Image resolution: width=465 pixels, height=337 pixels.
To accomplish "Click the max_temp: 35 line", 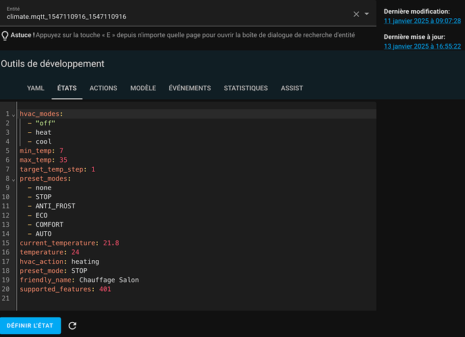I will 44,160.
